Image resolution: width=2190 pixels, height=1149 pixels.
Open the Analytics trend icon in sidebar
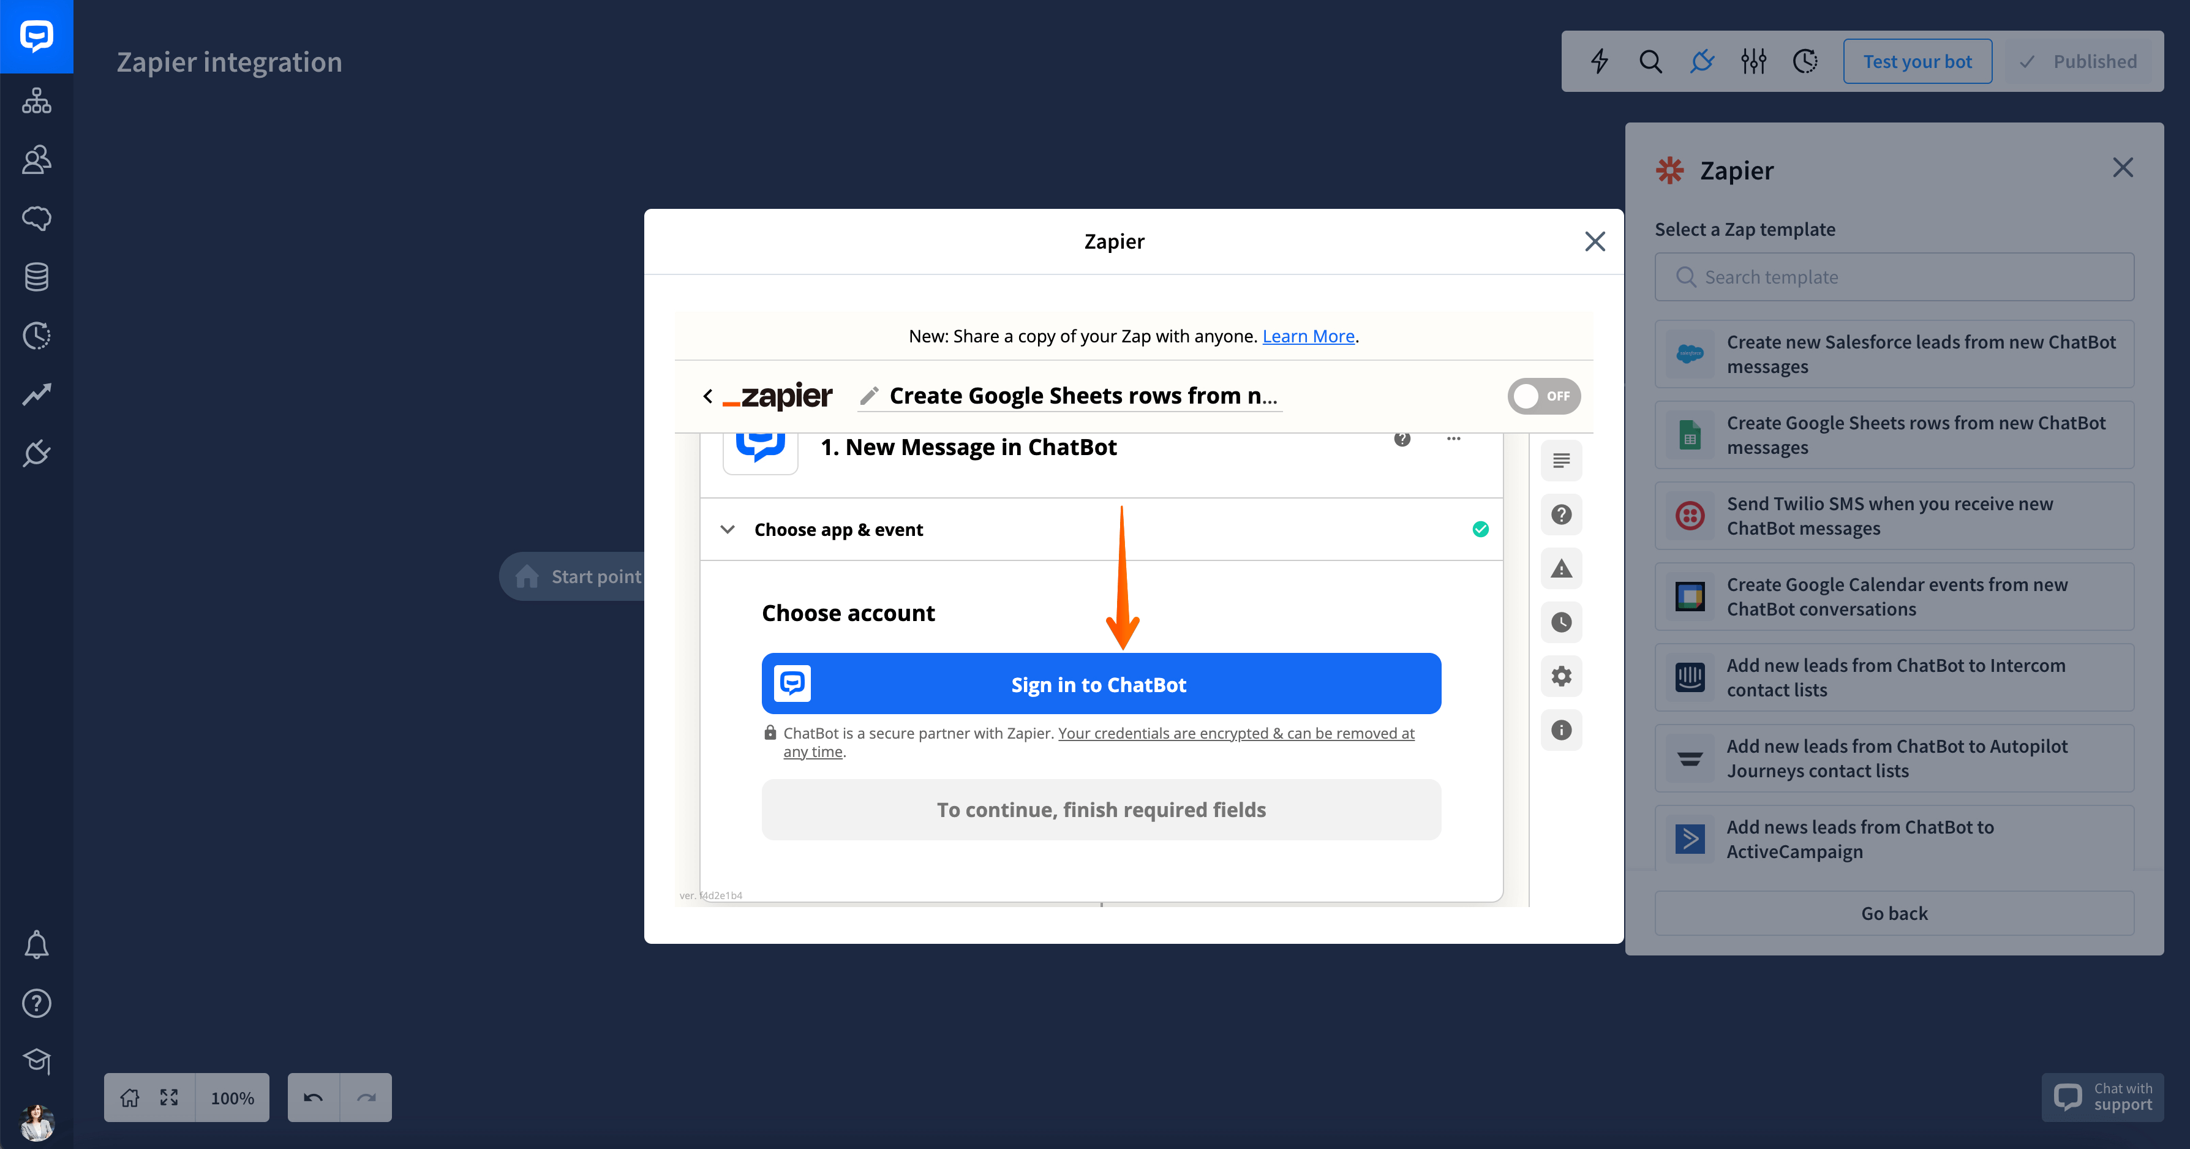[37, 394]
